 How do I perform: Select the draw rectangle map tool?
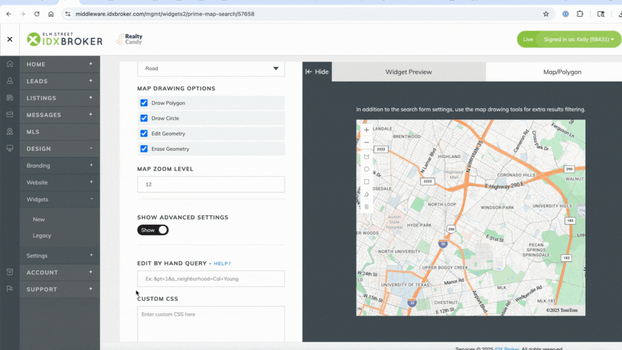(x=367, y=181)
